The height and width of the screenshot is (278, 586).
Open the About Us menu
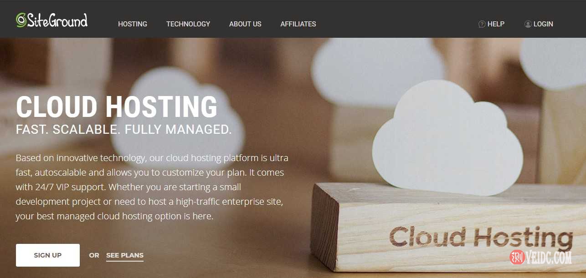point(245,24)
